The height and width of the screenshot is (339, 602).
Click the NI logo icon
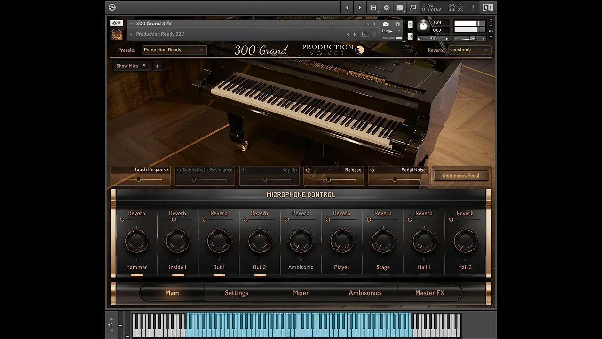[x=488, y=8]
